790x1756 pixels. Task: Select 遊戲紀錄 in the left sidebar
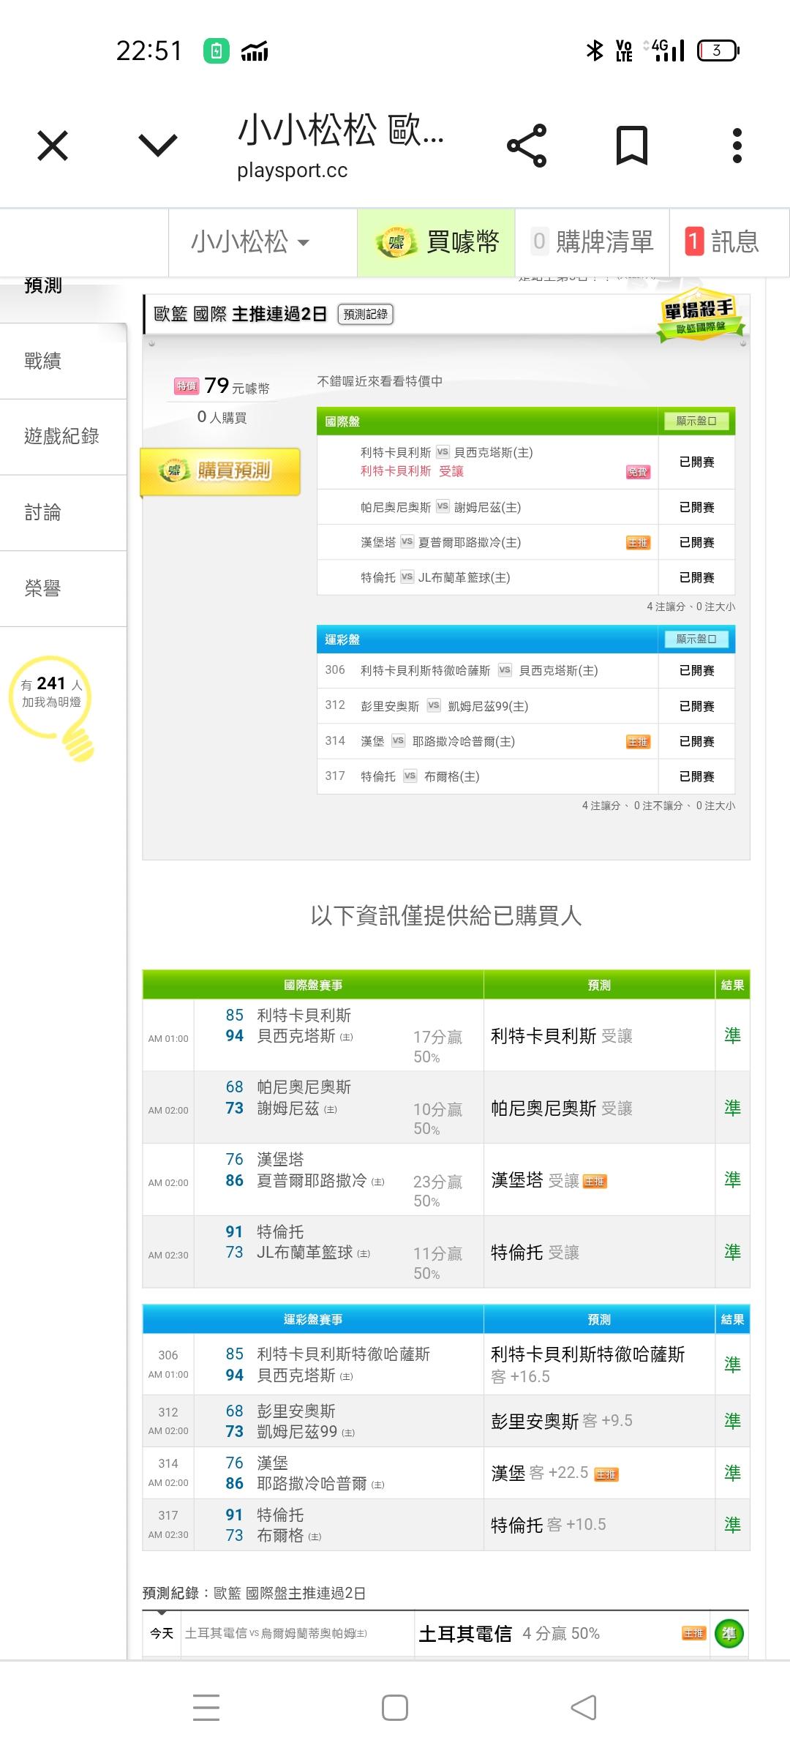coord(61,437)
